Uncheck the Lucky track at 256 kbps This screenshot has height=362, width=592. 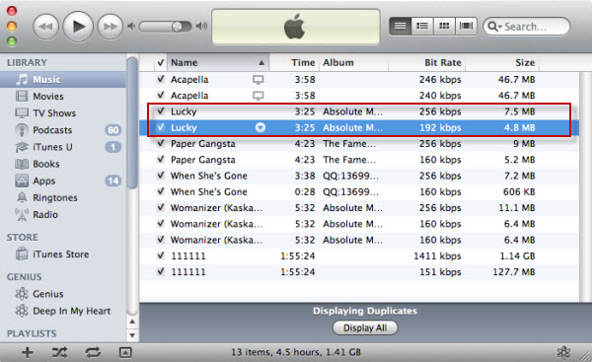(161, 111)
